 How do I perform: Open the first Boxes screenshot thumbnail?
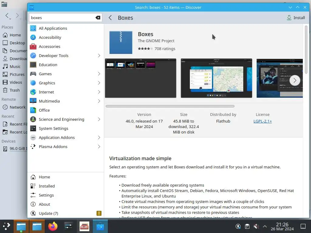coord(140,78)
